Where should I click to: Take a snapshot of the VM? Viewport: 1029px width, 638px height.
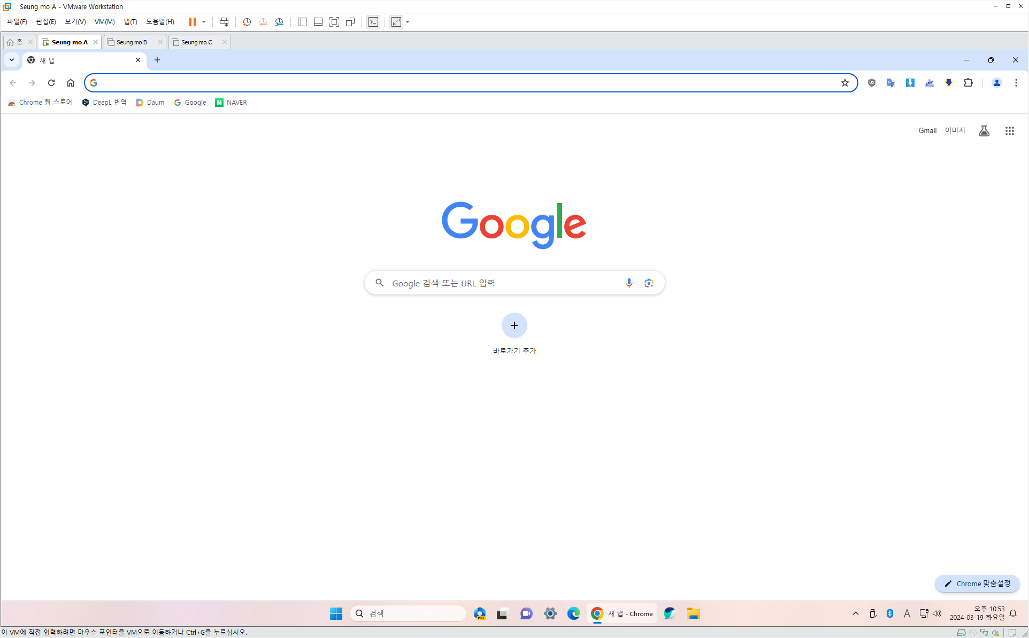click(x=247, y=22)
